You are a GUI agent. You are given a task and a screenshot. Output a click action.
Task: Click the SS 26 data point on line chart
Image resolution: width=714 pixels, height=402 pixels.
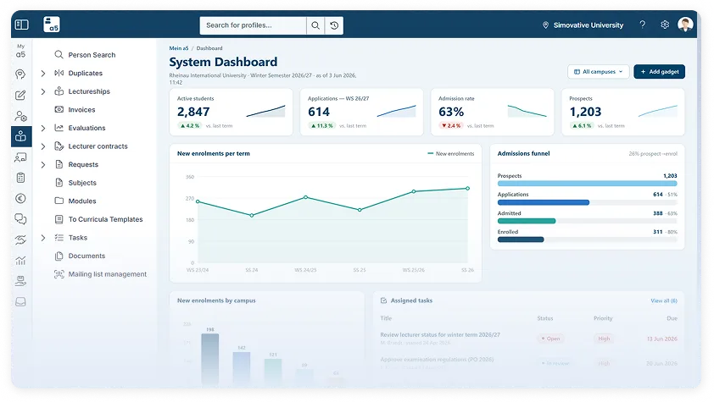467,189
